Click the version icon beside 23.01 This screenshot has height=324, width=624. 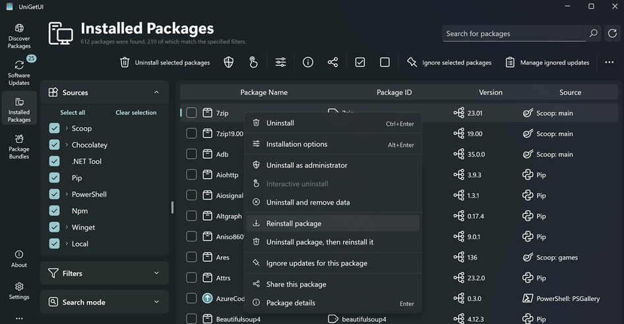pyautogui.click(x=459, y=113)
